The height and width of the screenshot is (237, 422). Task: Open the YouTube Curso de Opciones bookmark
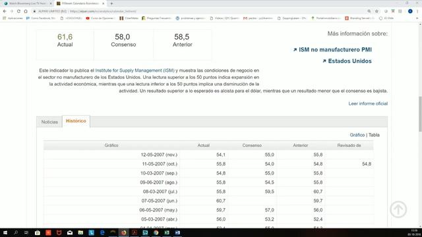pyautogui.click(x=100, y=18)
